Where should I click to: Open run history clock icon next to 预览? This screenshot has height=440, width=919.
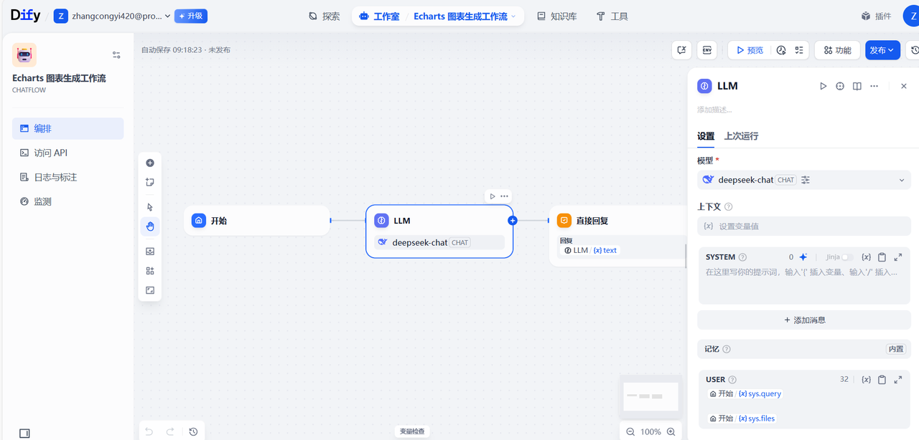tap(781, 50)
